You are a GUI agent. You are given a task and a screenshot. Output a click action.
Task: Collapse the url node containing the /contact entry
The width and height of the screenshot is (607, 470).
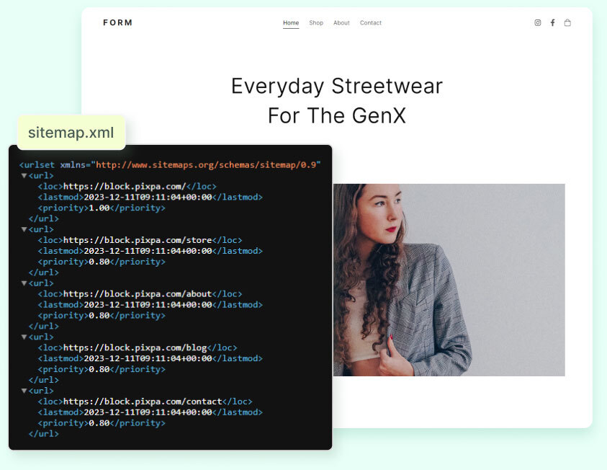point(24,391)
